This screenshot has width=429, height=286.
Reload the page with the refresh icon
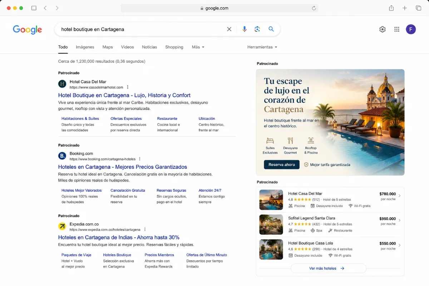tap(314, 8)
